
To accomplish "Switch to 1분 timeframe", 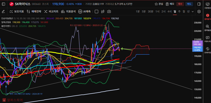I will click(x=138, y=11).
